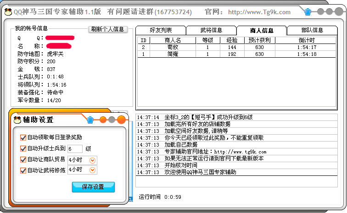Select the 商人信息 tab
This screenshot has height=213, width=347.
(x=262, y=31)
